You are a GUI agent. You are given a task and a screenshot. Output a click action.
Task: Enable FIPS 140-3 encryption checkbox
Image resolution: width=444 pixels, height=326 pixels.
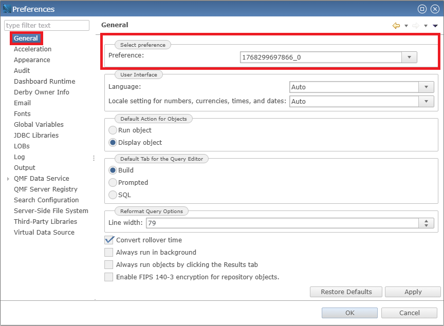(109, 277)
